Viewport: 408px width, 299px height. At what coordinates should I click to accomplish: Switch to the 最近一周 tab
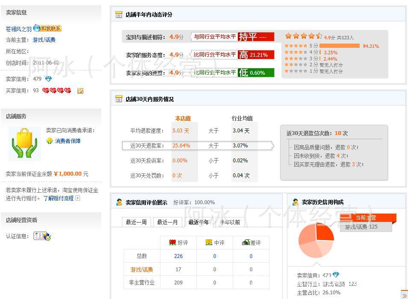pos(136,222)
